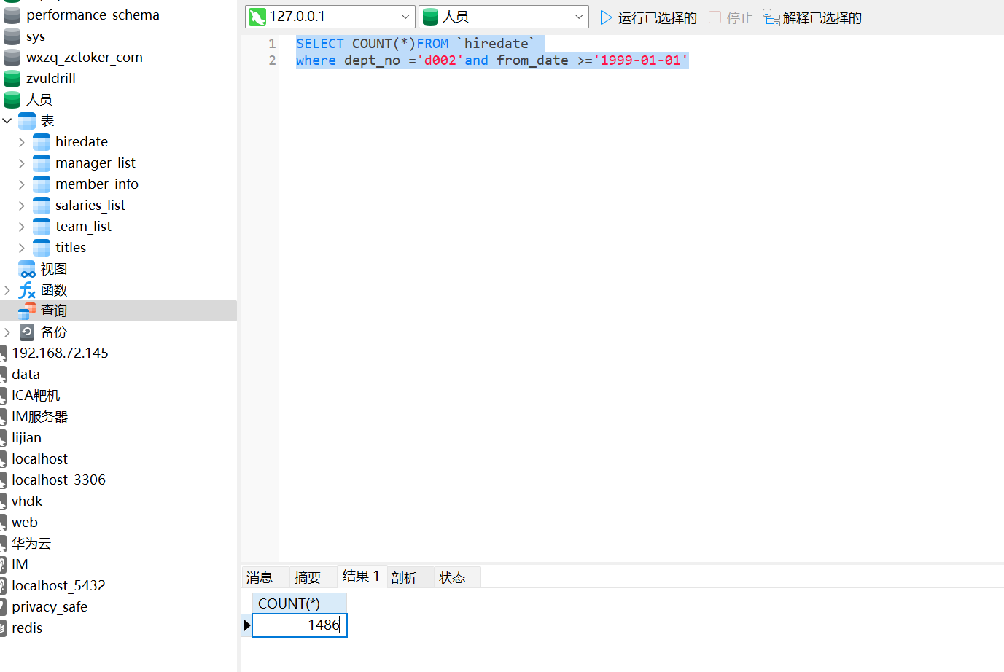Select the 结果 1 tab
The image size is (1004, 672).
(361, 576)
